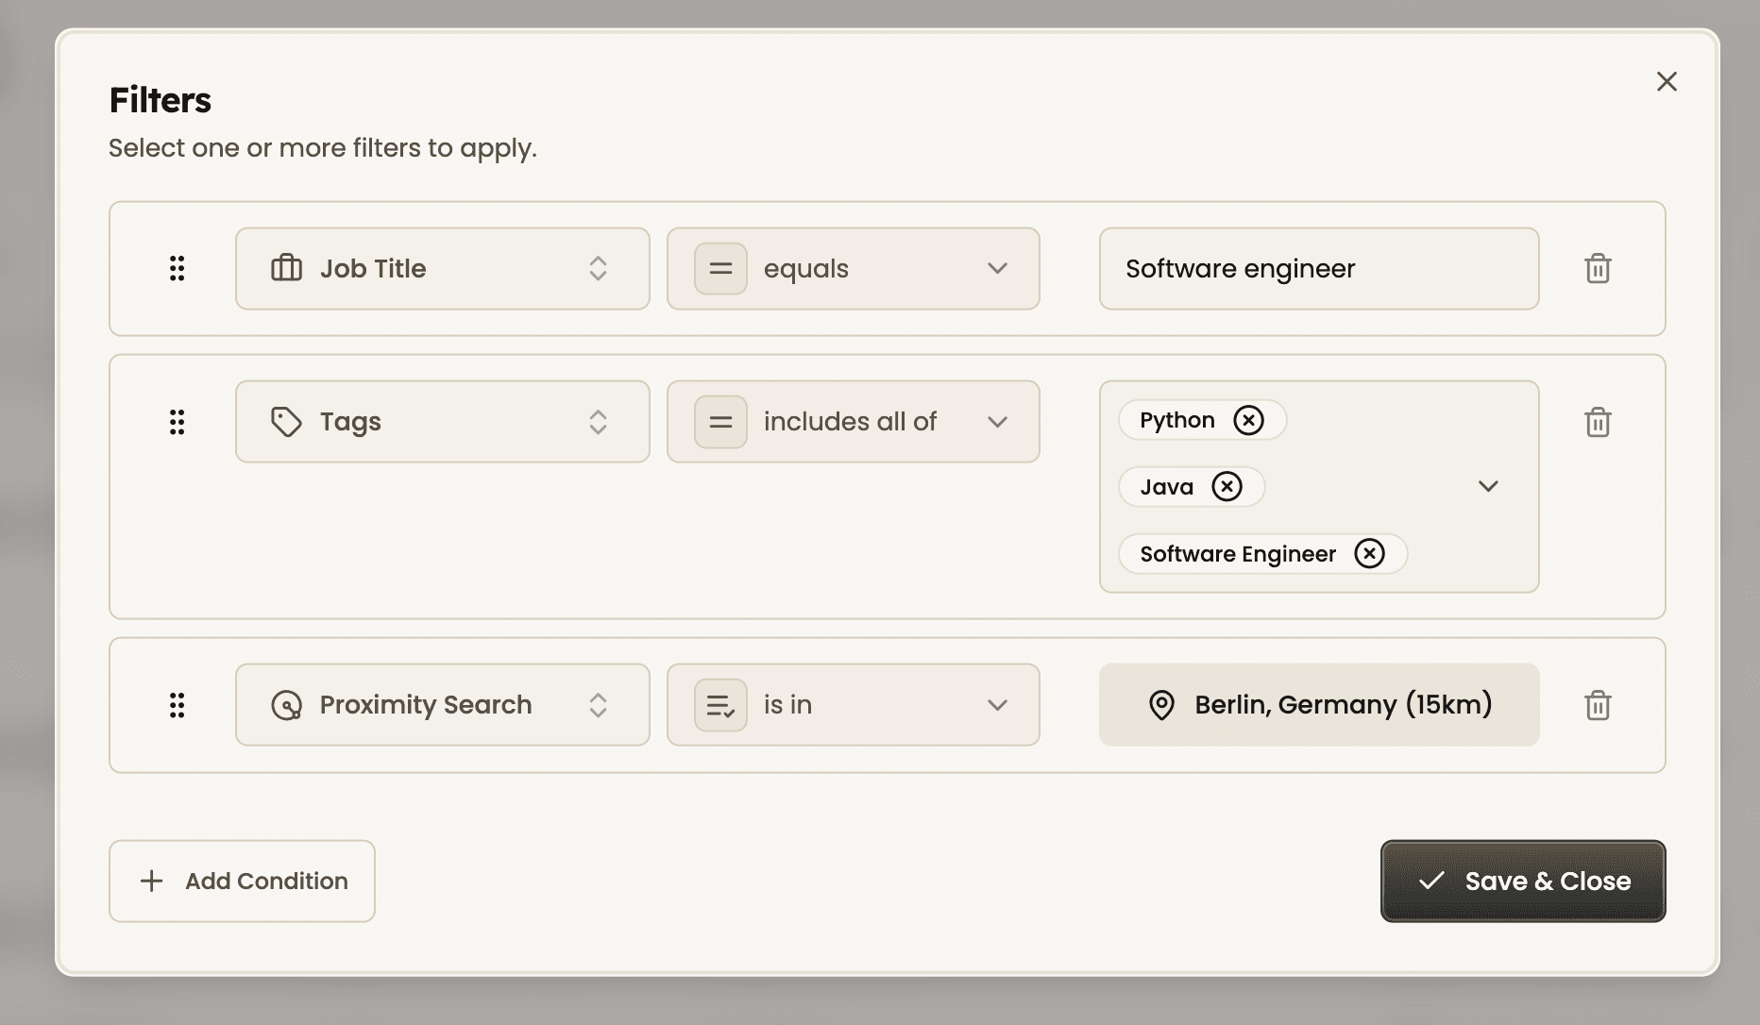The width and height of the screenshot is (1760, 1025).
Task: Grab the drag handle of the Tags condition
Action: pos(177,421)
